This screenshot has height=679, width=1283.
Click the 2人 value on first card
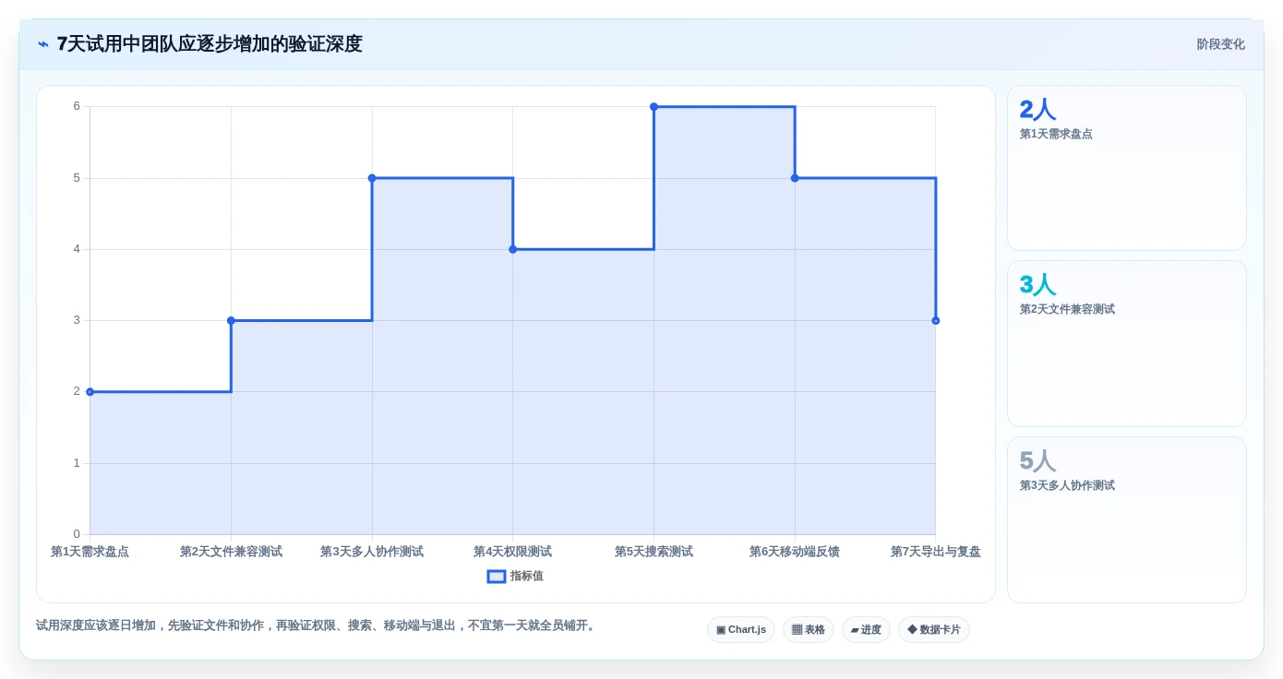(1037, 110)
